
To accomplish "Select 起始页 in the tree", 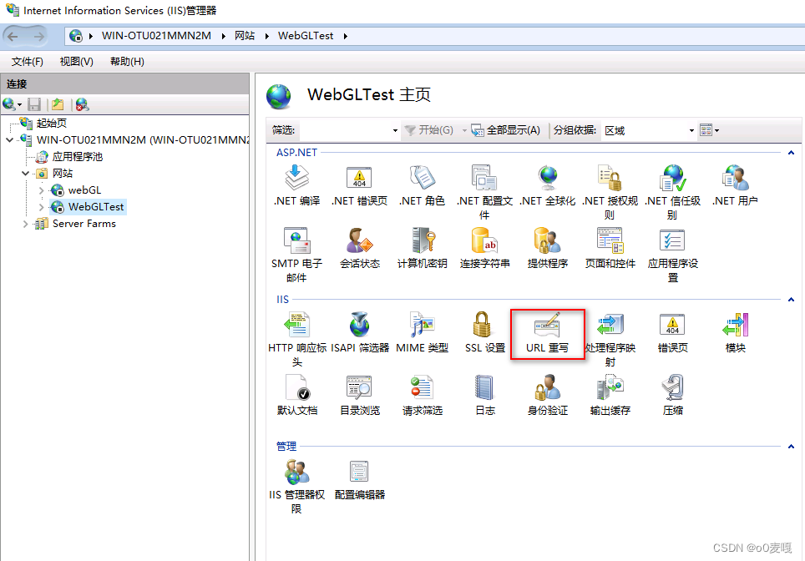I will [51, 124].
